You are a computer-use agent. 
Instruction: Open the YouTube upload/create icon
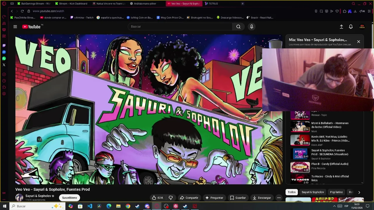click(x=341, y=27)
